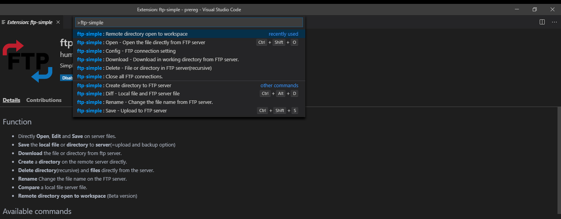The image size is (561, 219).
Task: Switch to the Contributions tab
Action: click(44, 100)
